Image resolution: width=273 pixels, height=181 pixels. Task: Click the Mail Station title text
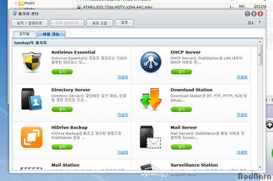(66, 165)
